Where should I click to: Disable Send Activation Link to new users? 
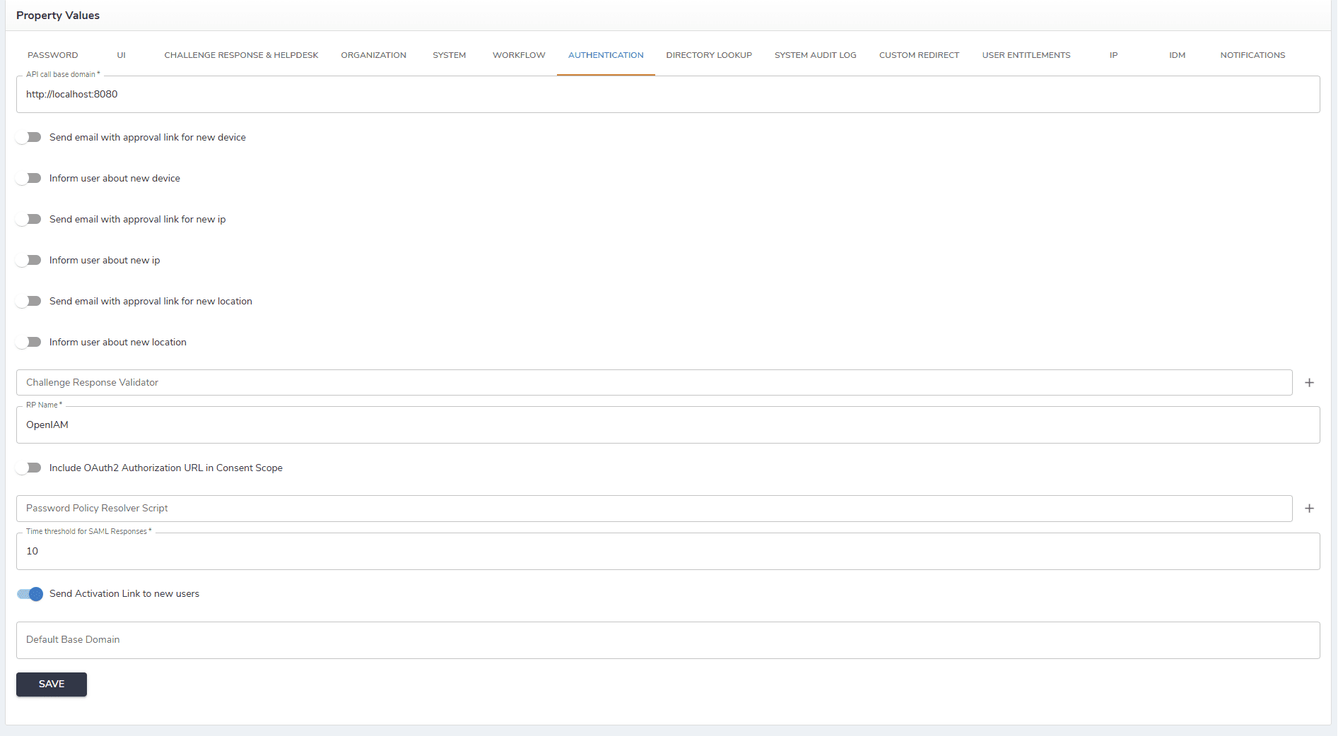[x=30, y=594]
